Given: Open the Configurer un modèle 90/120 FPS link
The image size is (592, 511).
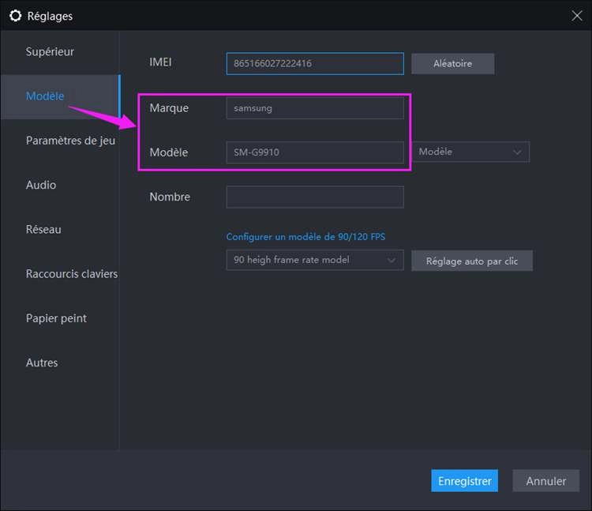Looking at the screenshot, I should tap(305, 237).
